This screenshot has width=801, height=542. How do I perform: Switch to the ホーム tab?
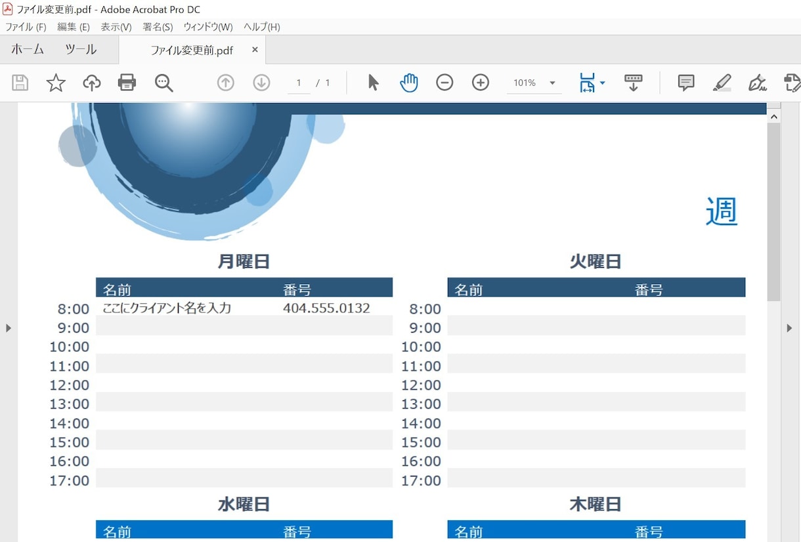pyautogui.click(x=28, y=49)
